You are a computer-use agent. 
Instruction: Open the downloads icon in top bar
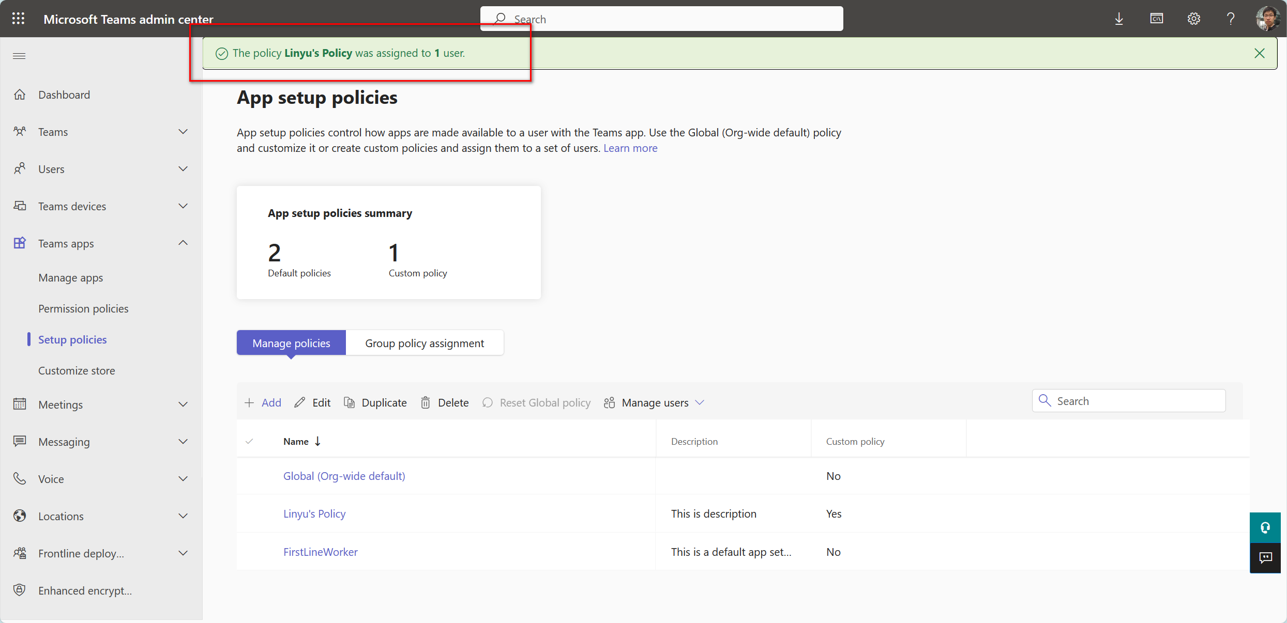click(x=1119, y=19)
